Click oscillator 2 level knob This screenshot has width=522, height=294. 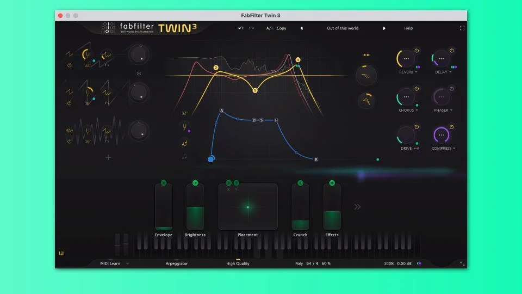[x=139, y=93]
